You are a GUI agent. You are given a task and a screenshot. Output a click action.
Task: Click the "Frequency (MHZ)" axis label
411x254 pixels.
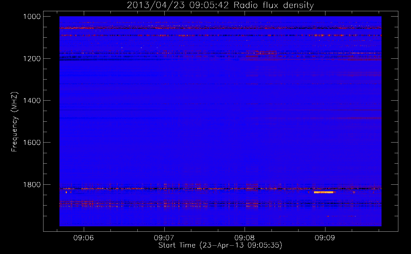click(14, 122)
